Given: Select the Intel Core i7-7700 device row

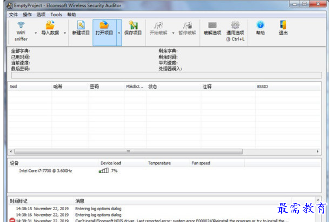Looking at the screenshot, I should click(x=164, y=171).
